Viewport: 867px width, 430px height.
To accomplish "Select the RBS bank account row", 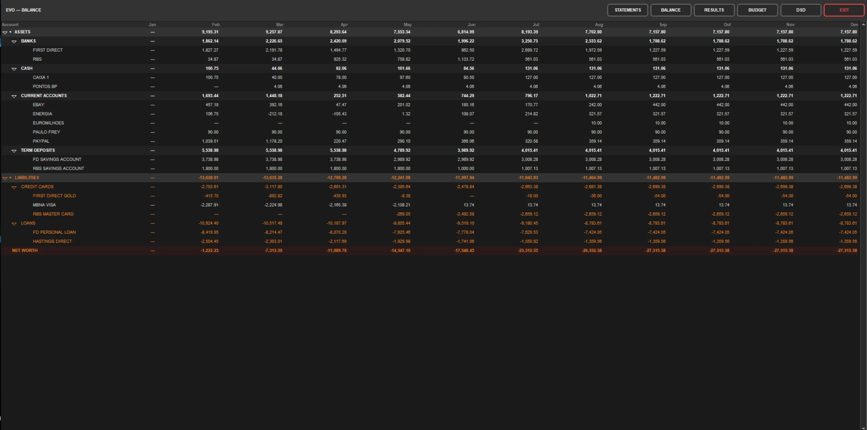I will pos(430,59).
